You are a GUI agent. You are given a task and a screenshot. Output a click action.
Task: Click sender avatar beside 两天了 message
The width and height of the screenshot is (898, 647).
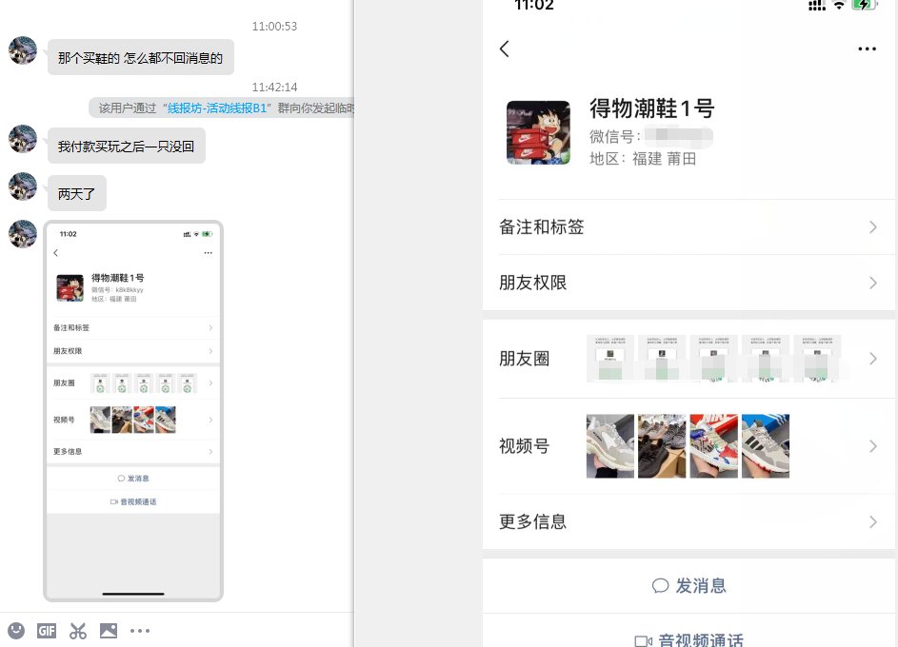[23, 186]
